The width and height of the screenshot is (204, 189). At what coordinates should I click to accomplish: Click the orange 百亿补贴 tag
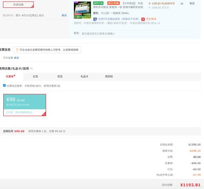113,3
